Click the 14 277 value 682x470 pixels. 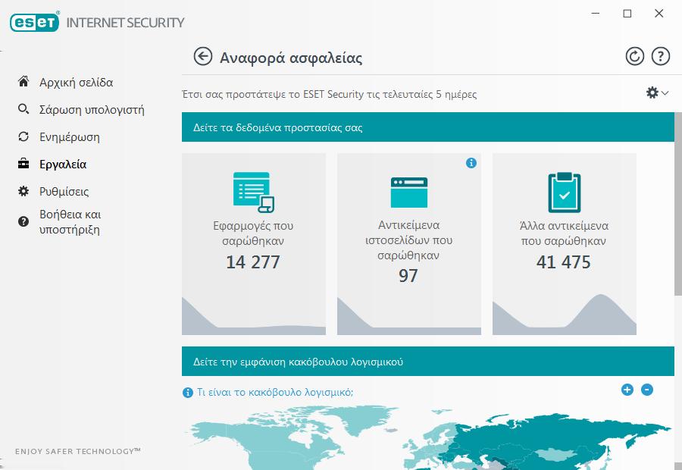[252, 262]
